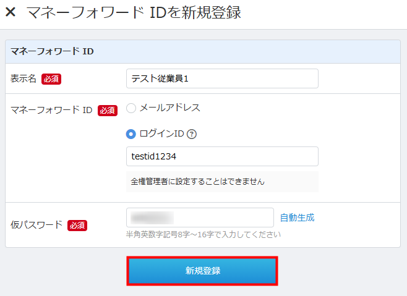Click the マネーフォワード ID section header
The image size is (407, 296).
coord(53,51)
